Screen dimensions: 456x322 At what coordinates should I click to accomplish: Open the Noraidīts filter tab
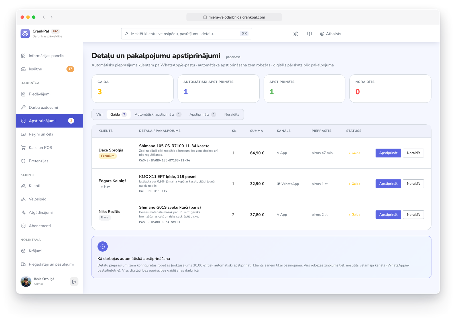pyautogui.click(x=232, y=114)
